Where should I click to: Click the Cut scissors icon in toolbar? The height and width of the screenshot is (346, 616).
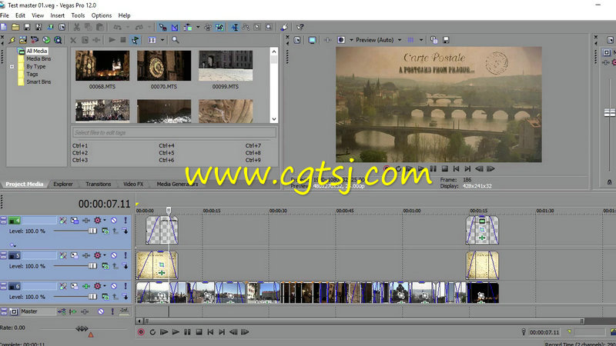point(76,27)
